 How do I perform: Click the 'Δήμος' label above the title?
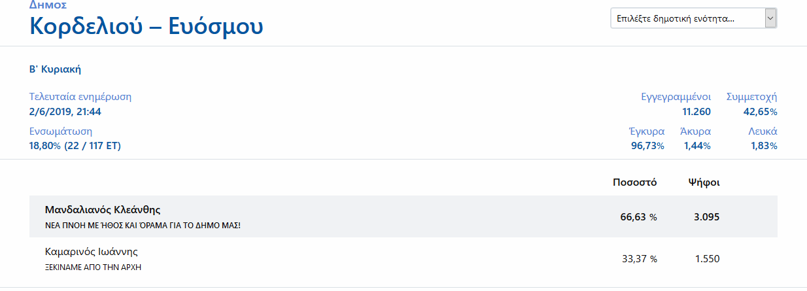[x=48, y=5]
